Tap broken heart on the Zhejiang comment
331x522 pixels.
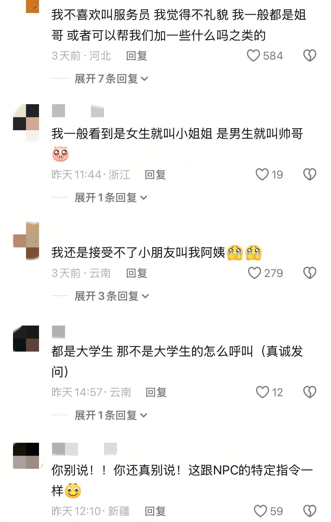coord(310,175)
